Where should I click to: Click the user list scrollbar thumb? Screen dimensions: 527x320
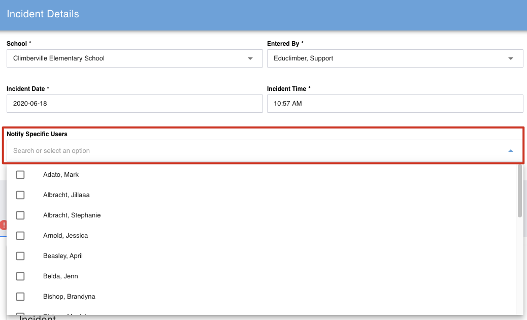[519, 191]
